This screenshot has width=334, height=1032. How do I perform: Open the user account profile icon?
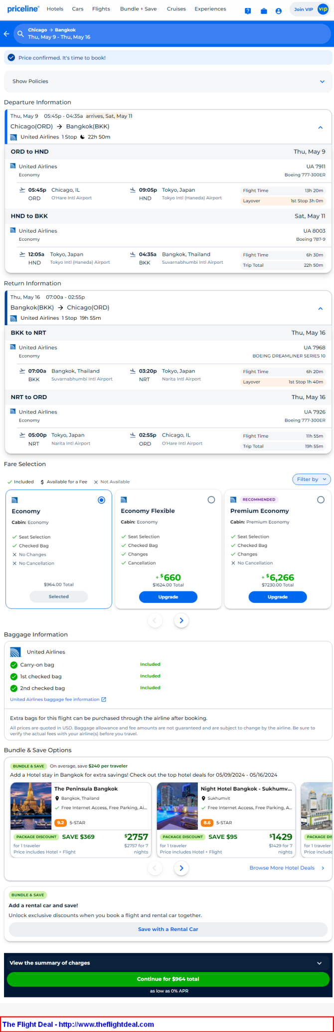pyautogui.click(x=279, y=10)
